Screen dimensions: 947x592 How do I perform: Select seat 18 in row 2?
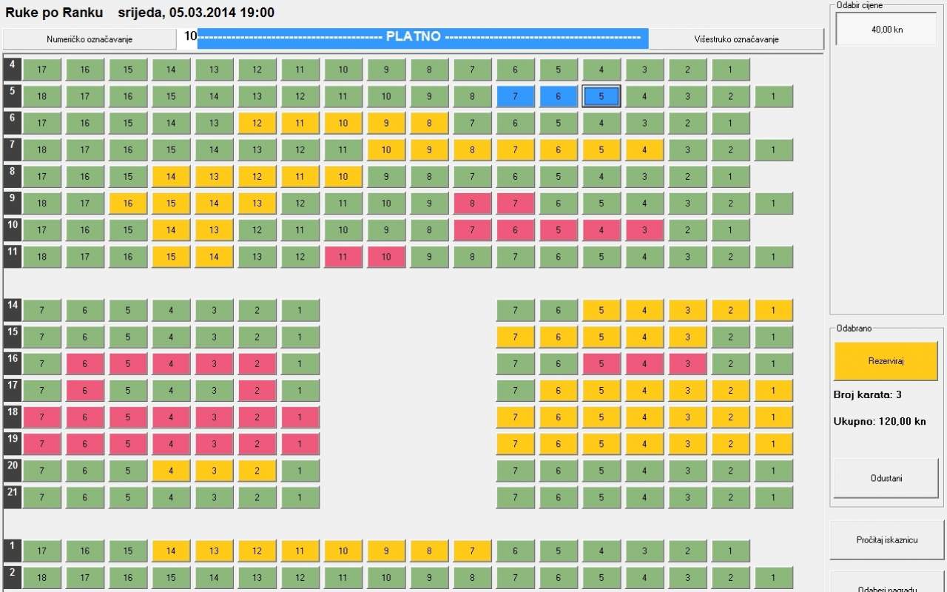coord(41,578)
